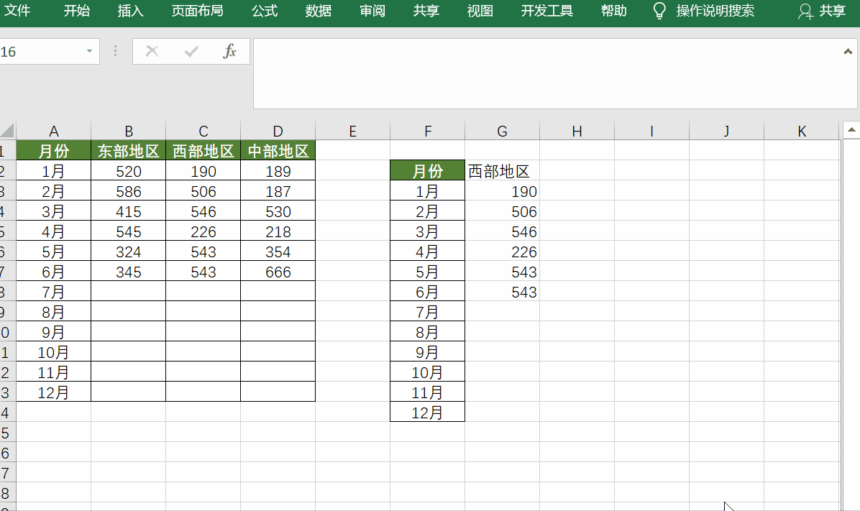Select the 12月 cell in column A

[x=54, y=392]
